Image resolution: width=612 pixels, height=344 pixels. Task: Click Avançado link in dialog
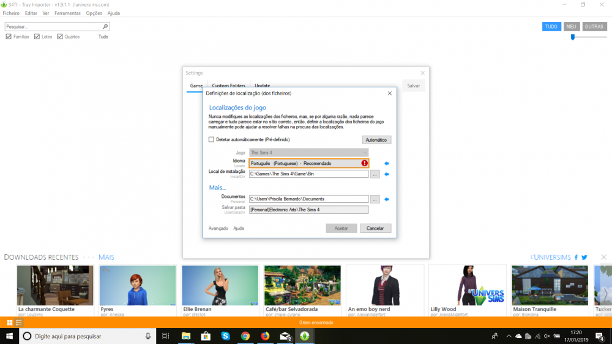click(x=218, y=229)
